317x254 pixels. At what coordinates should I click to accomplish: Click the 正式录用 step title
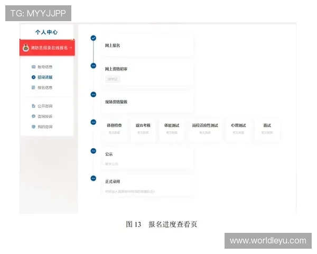[113, 182]
